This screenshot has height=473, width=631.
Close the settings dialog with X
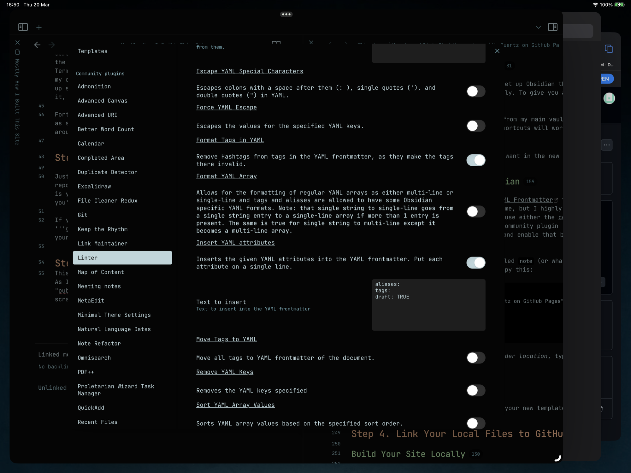click(497, 51)
